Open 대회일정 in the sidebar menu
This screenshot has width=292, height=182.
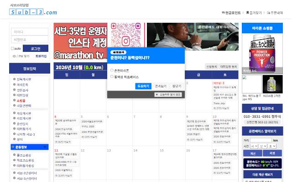(22, 95)
